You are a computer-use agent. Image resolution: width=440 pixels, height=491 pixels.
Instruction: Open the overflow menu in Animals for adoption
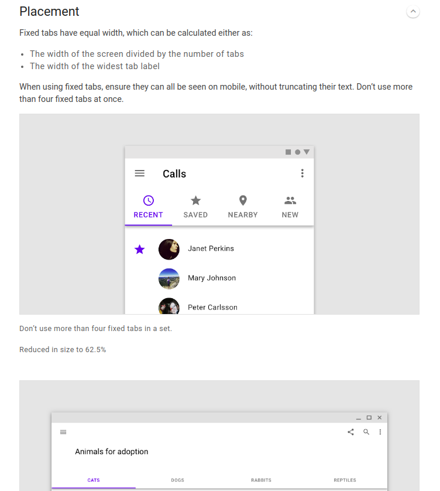(380, 432)
